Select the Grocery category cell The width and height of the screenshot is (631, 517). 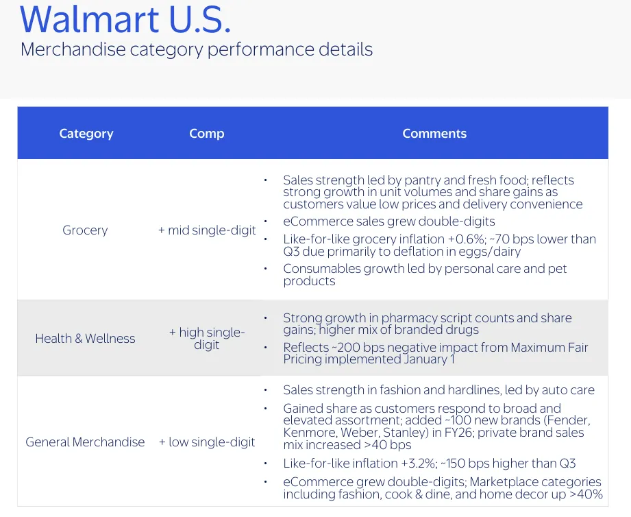85,230
